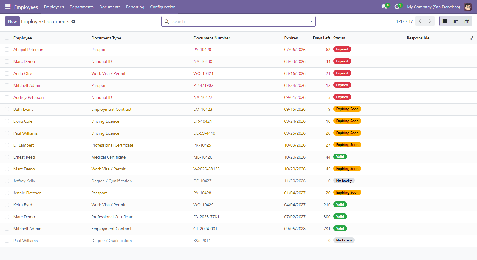Toggle the select-all checkbox in header

[7, 38]
